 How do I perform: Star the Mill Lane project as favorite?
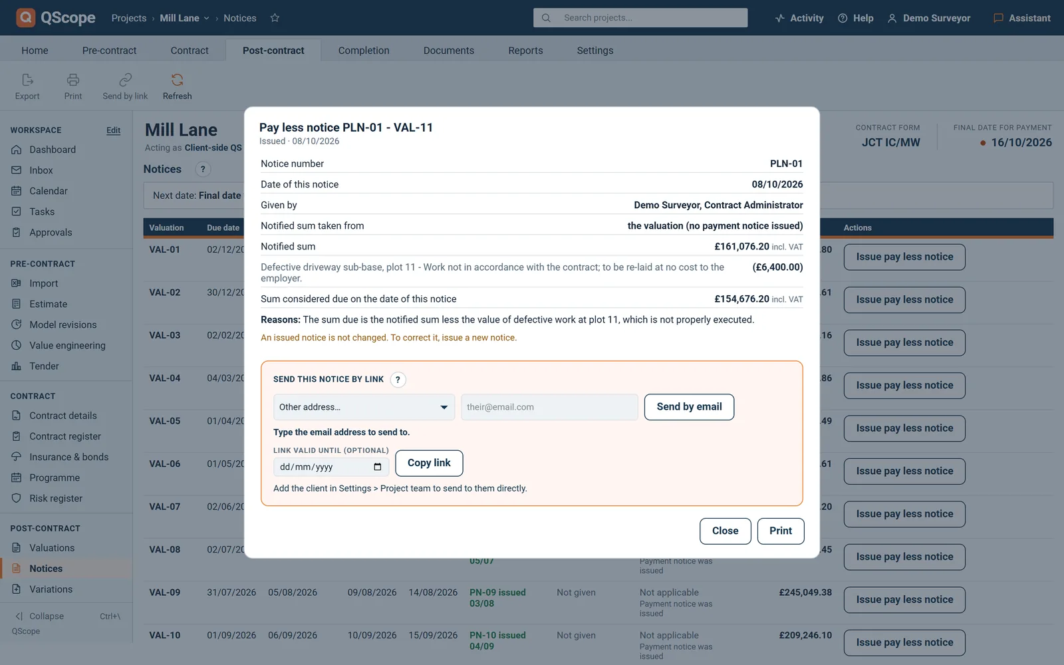click(x=275, y=18)
